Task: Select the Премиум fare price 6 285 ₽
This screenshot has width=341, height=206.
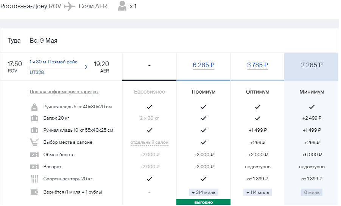Action: tap(204, 65)
